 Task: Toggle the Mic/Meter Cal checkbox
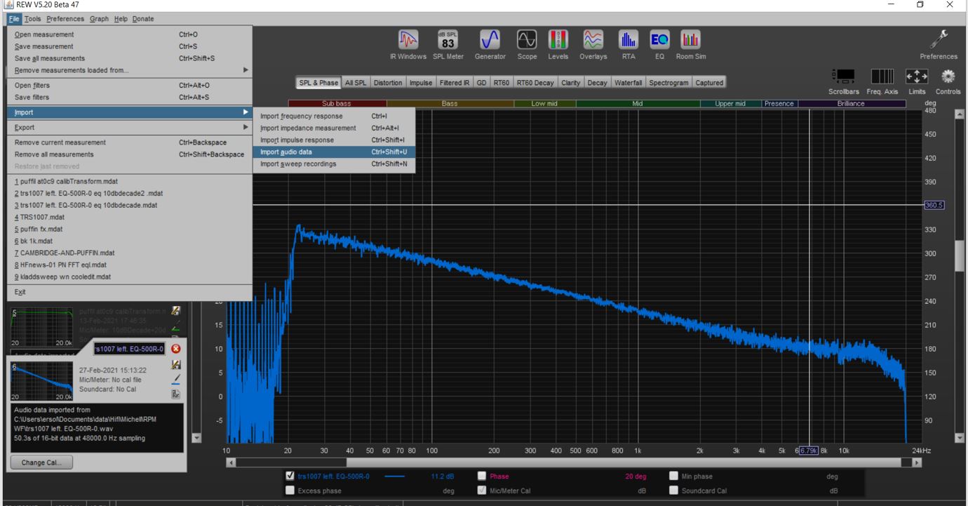(482, 491)
